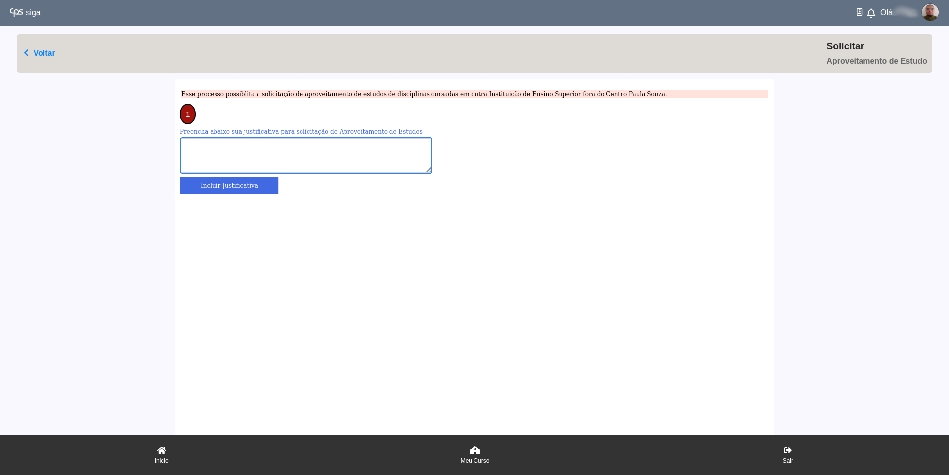Click the house icon in the bottom bar
This screenshot has width=949, height=475.
(x=161, y=450)
